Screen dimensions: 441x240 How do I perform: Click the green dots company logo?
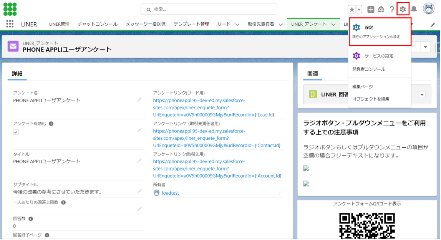[x=10, y=9]
